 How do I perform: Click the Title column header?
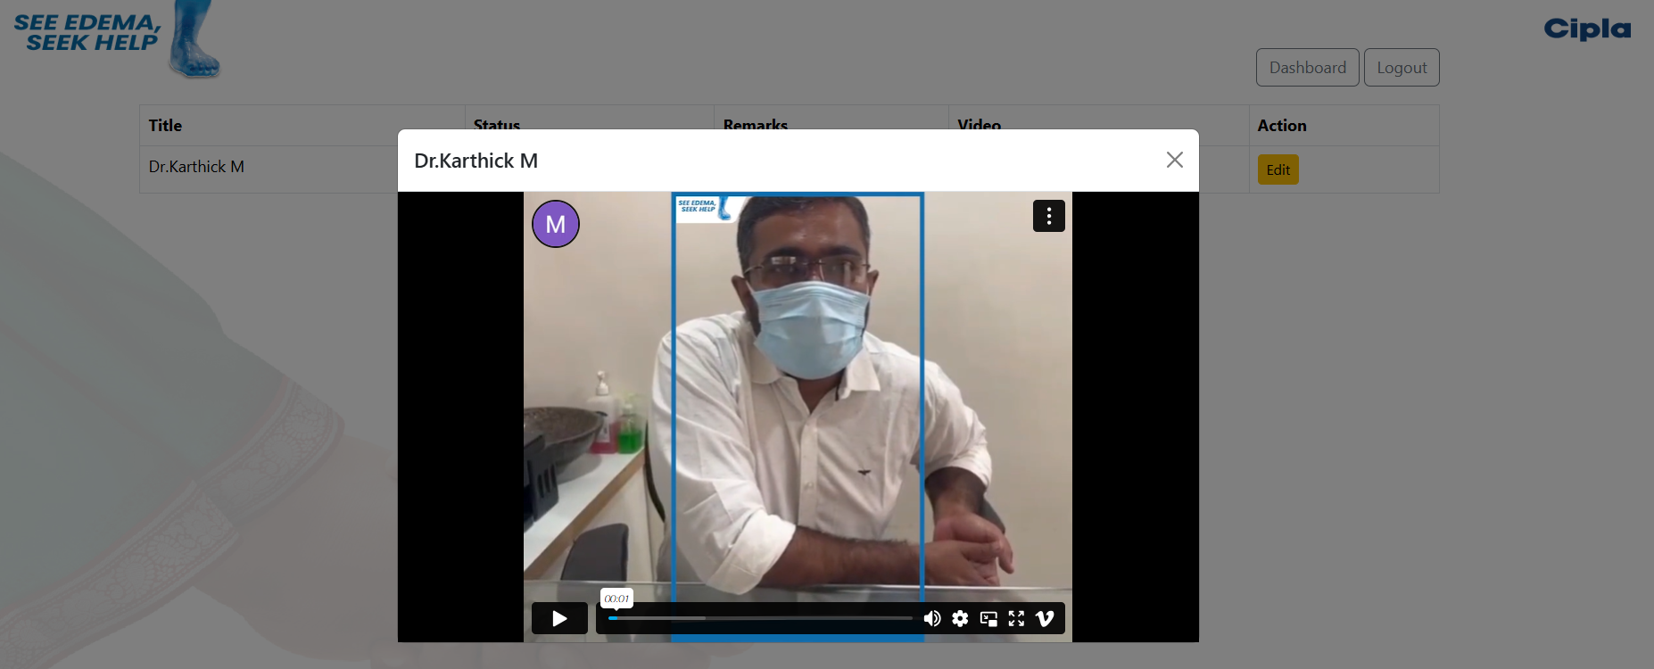click(x=165, y=126)
